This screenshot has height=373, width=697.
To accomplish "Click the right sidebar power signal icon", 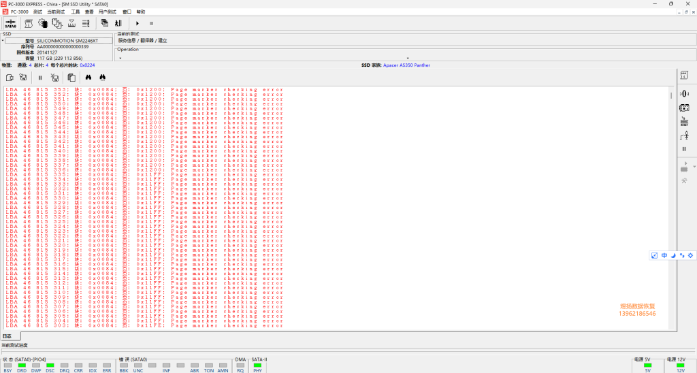I will [684, 135].
